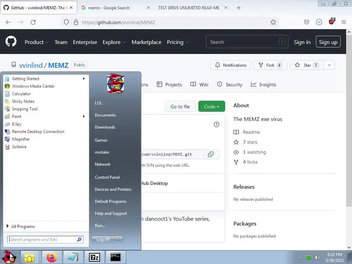352x264 pixels.
Task: Click the Firefox taskbar icon
Action: (x=52, y=257)
